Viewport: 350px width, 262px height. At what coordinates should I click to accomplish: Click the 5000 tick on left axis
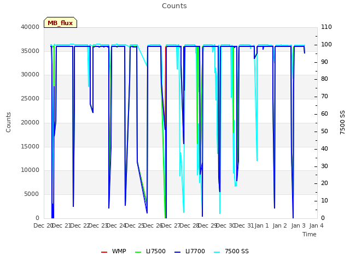click(32, 194)
